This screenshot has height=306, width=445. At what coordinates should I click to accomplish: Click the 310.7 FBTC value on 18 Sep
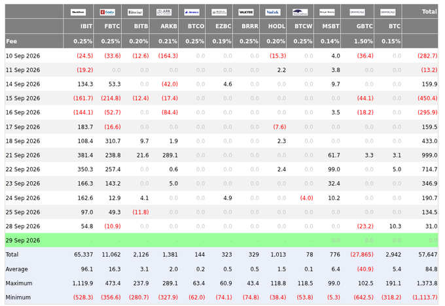(x=113, y=141)
